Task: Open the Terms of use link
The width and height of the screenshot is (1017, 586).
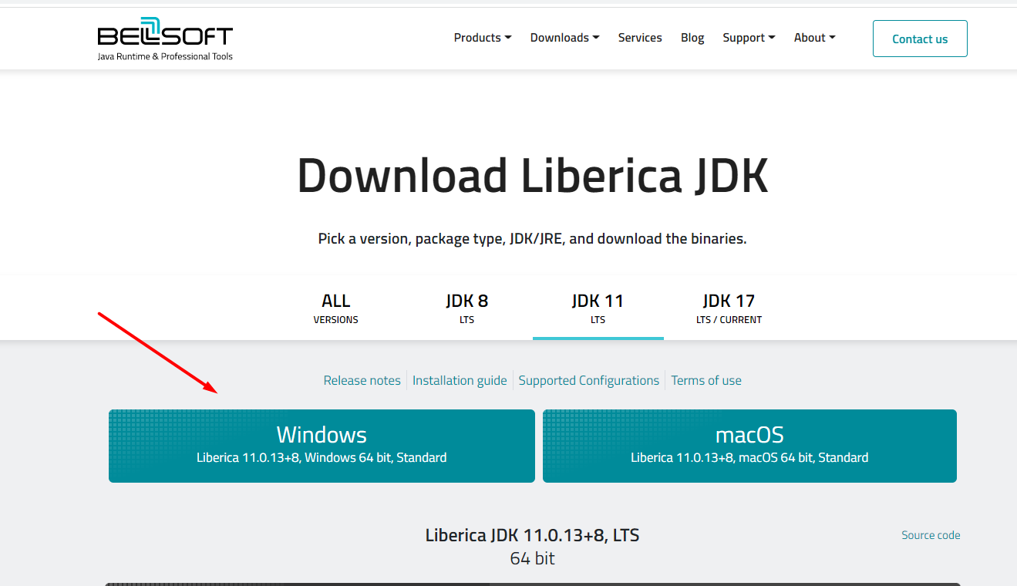Action: 706,380
